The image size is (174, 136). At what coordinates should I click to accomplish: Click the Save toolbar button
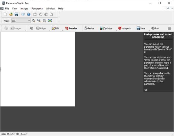141,28
